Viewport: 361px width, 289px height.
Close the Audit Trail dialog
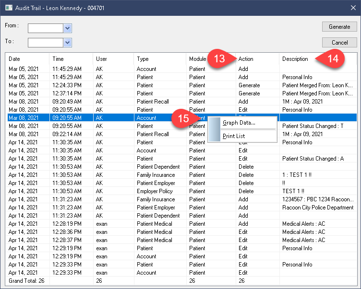coord(353,8)
